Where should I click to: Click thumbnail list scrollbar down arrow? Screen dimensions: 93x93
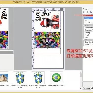point(81,88)
